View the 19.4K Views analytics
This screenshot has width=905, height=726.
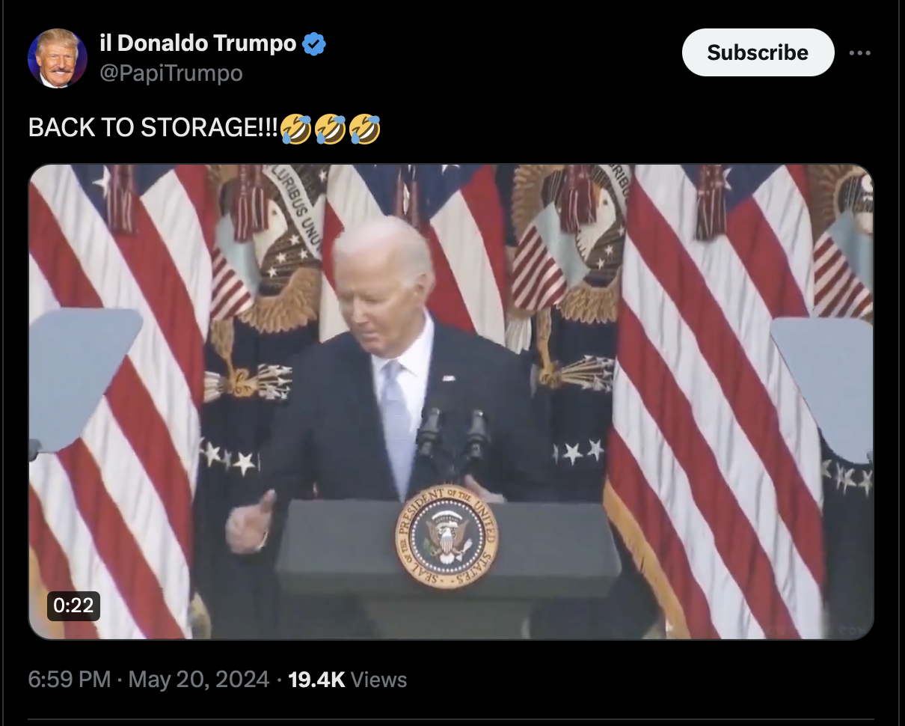[x=348, y=680]
